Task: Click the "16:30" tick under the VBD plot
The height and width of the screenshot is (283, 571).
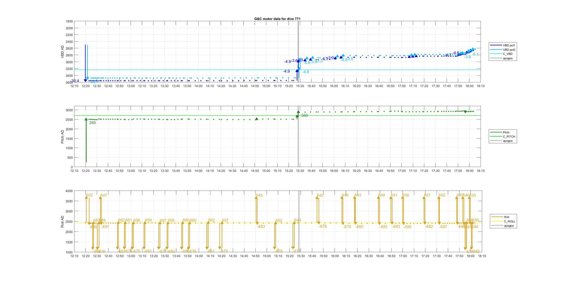Action: pyautogui.click(x=368, y=86)
